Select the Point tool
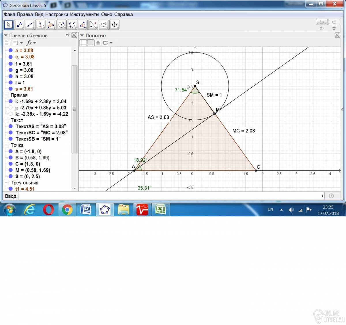The width and height of the screenshot is (346, 325). click(19, 25)
